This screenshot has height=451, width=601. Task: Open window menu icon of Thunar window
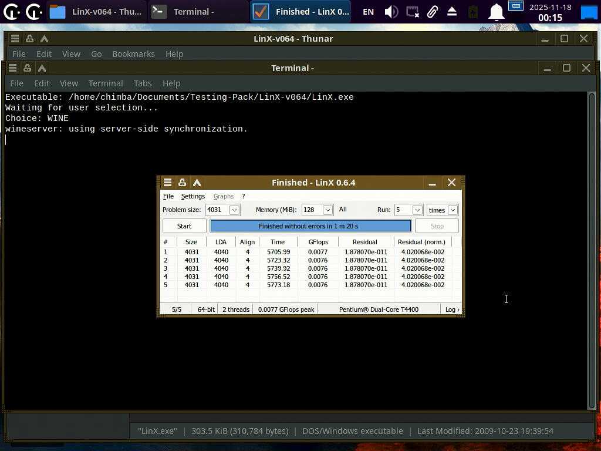click(15, 39)
